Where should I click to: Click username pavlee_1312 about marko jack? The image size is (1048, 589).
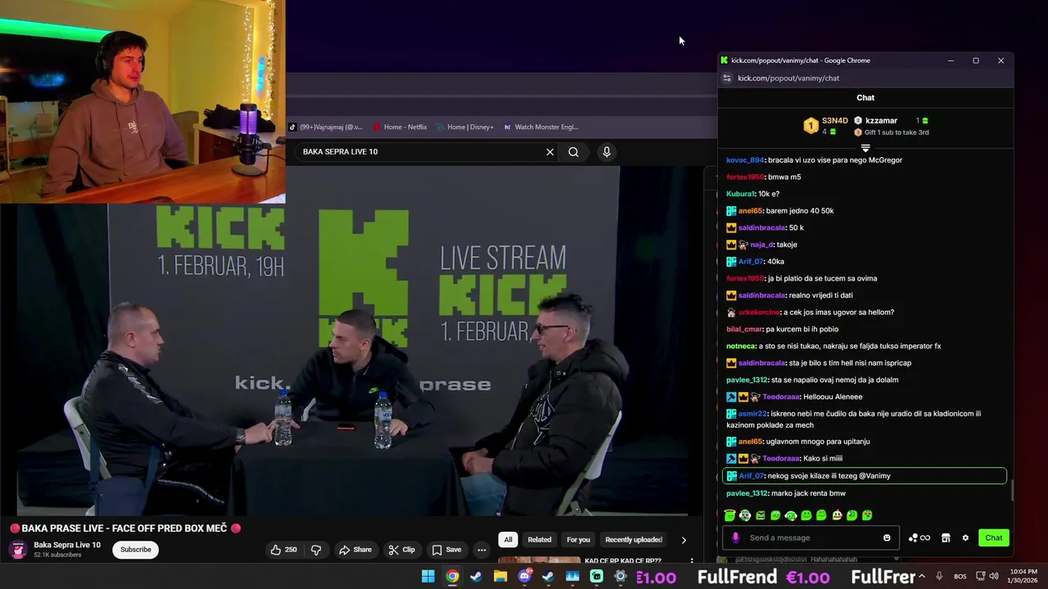(x=747, y=493)
